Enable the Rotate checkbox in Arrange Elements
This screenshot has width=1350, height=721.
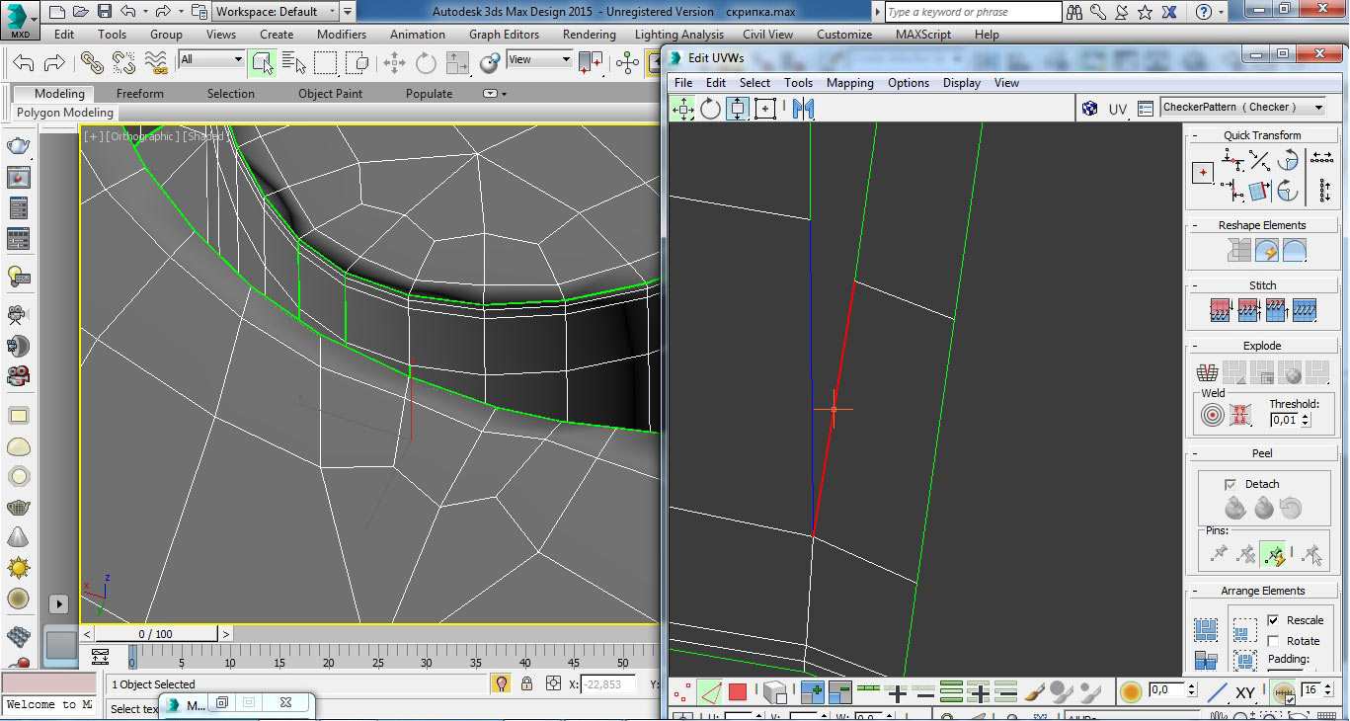1273,641
